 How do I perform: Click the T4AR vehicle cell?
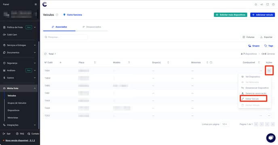point(47,108)
